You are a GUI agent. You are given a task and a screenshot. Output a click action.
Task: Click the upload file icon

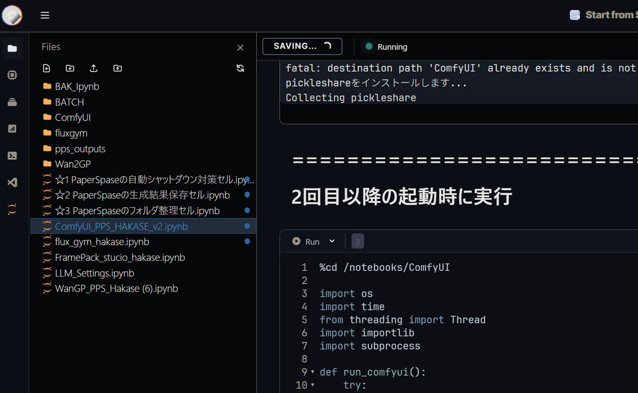point(94,68)
